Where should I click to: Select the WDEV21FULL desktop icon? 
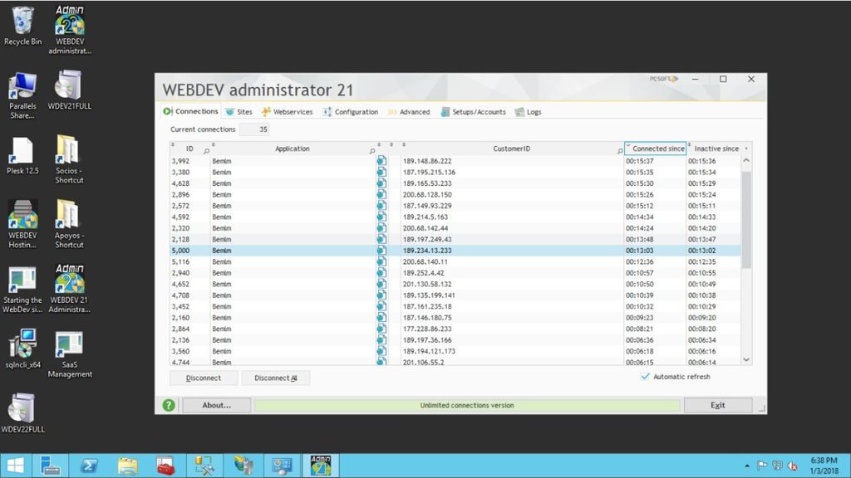(70, 90)
